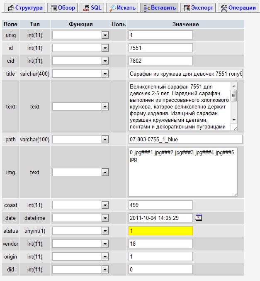Image resolution: width=260 pixels, height=281 pixels.
Task: Expand function dropdown for date row
Action: [105, 218]
